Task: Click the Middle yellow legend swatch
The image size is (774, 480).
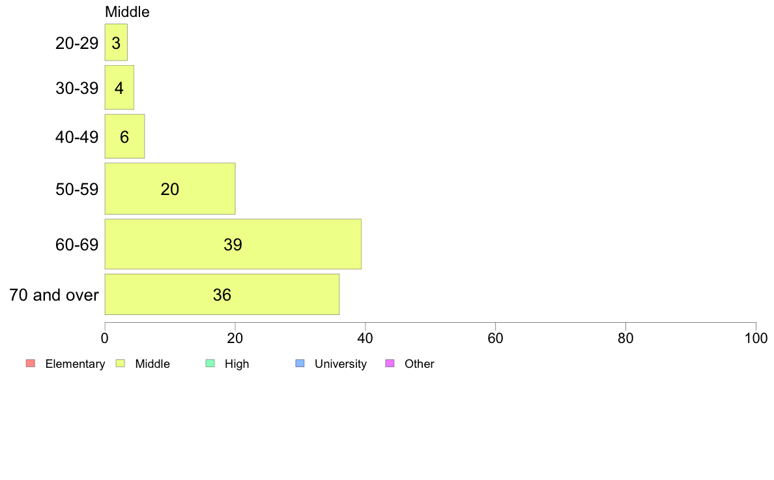Action: pos(121,363)
